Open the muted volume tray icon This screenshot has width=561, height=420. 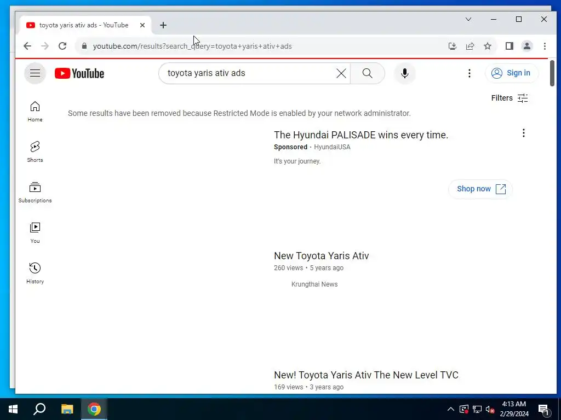tap(490, 409)
